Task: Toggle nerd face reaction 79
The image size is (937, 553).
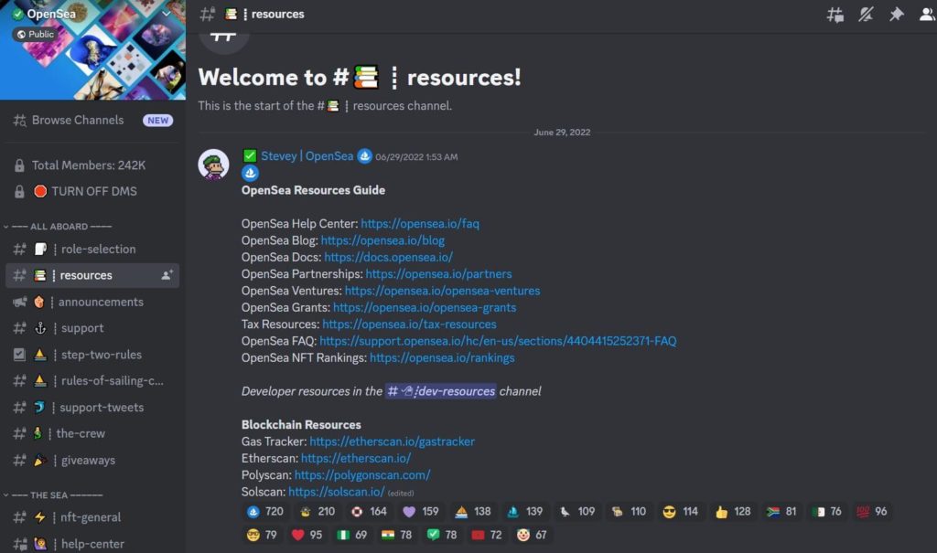Action: [x=262, y=535]
